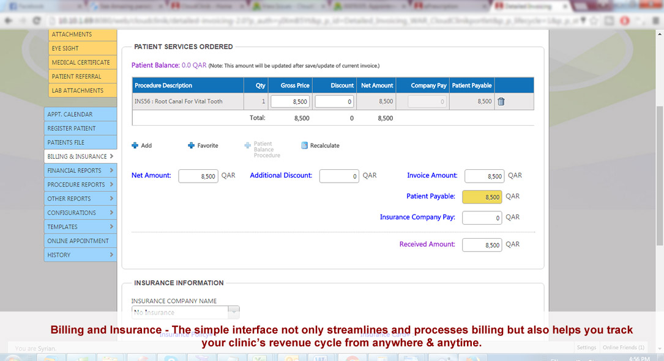The height and width of the screenshot is (361, 664).
Task: Expand the Configurations sidebar section
Action: point(80,213)
